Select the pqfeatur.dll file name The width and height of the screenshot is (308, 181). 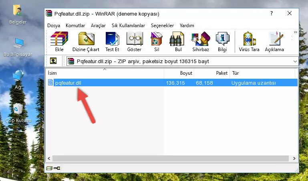pyautogui.click(x=68, y=83)
